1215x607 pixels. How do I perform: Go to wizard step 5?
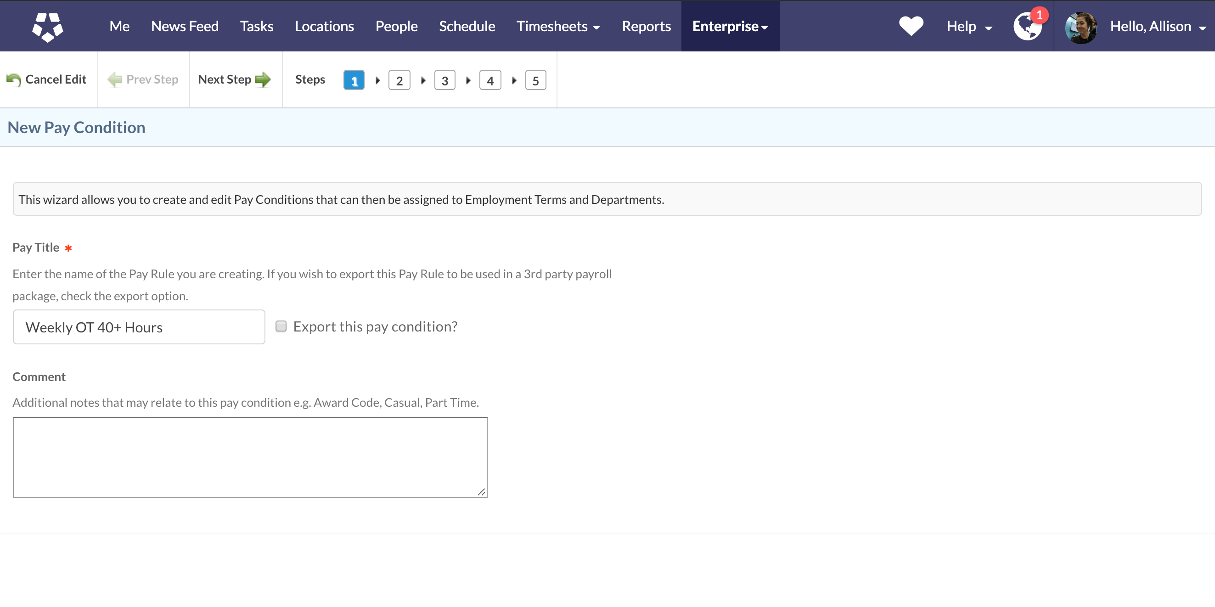pyautogui.click(x=535, y=80)
